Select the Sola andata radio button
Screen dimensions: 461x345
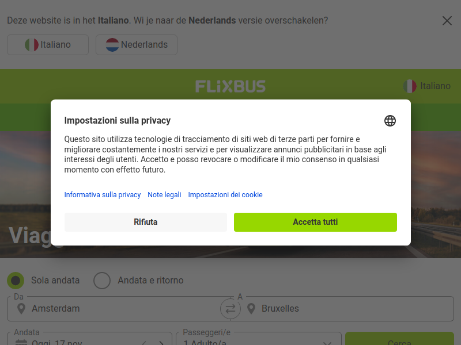(16, 281)
